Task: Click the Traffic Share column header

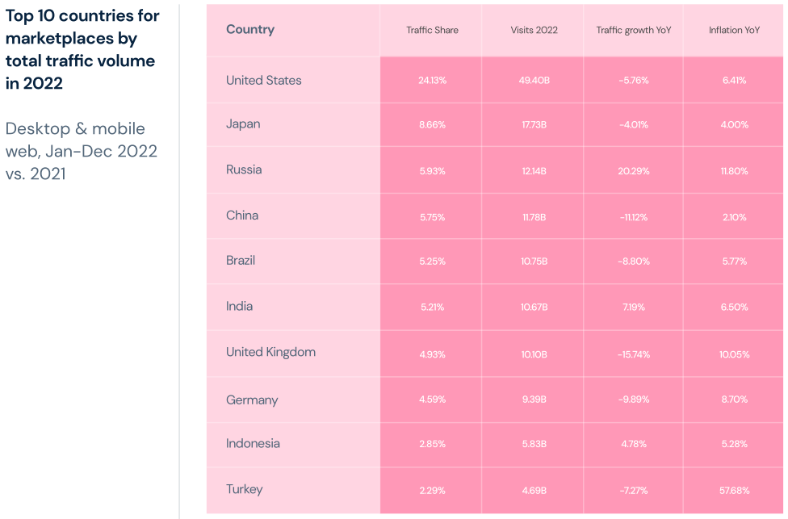Action: pos(432,31)
